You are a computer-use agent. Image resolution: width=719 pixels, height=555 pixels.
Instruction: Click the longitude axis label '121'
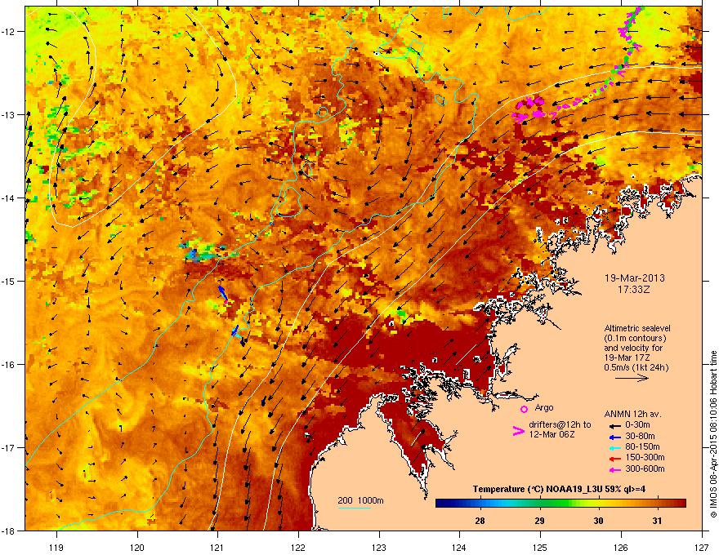[x=217, y=548]
